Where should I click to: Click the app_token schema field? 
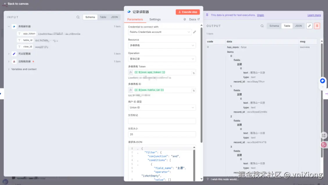pos(27,34)
